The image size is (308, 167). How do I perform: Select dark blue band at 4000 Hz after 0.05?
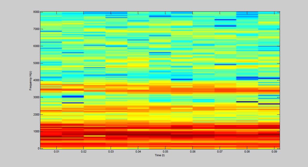pyautogui.click(x=182, y=79)
